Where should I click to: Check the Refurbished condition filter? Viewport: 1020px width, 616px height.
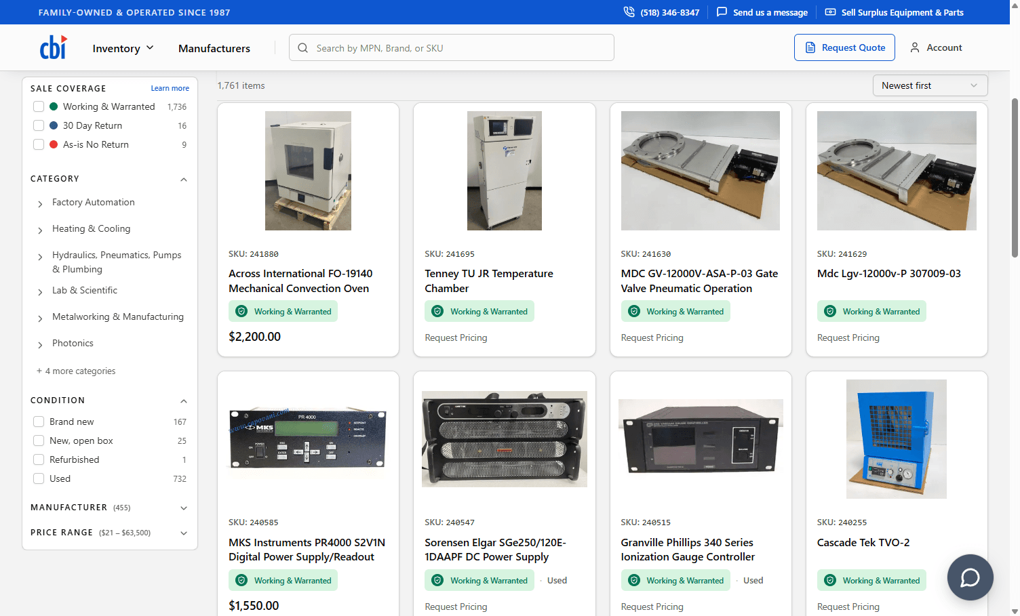pyautogui.click(x=39, y=459)
